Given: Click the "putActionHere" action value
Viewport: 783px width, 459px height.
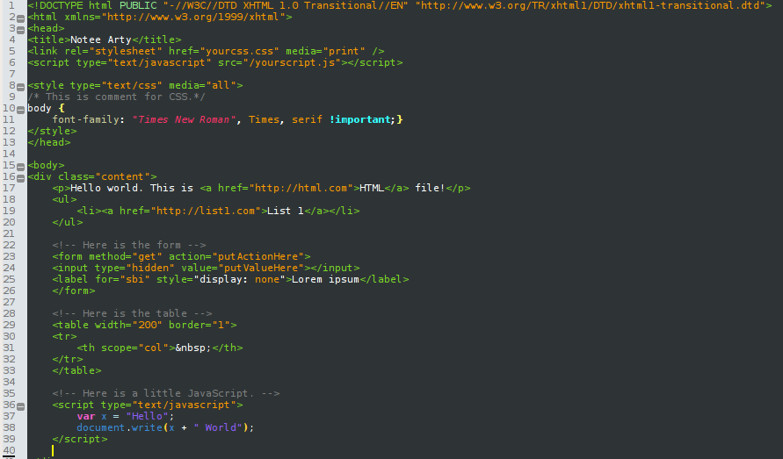Looking at the screenshot, I should pyautogui.click(x=258, y=256).
